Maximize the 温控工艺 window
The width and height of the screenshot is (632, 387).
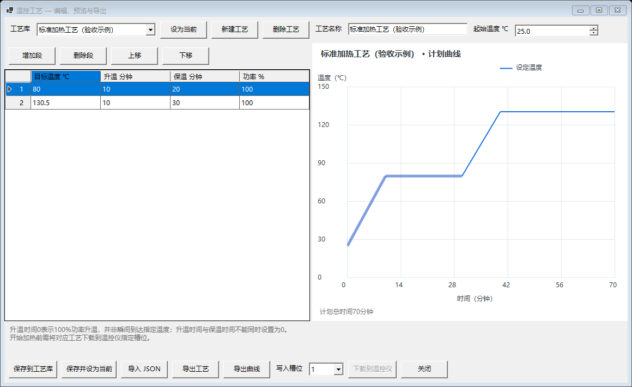coord(599,10)
